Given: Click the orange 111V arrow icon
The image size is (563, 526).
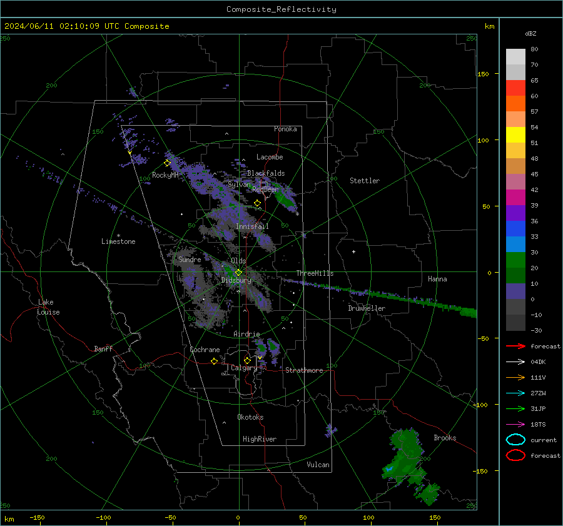Looking at the screenshot, I should tap(515, 377).
